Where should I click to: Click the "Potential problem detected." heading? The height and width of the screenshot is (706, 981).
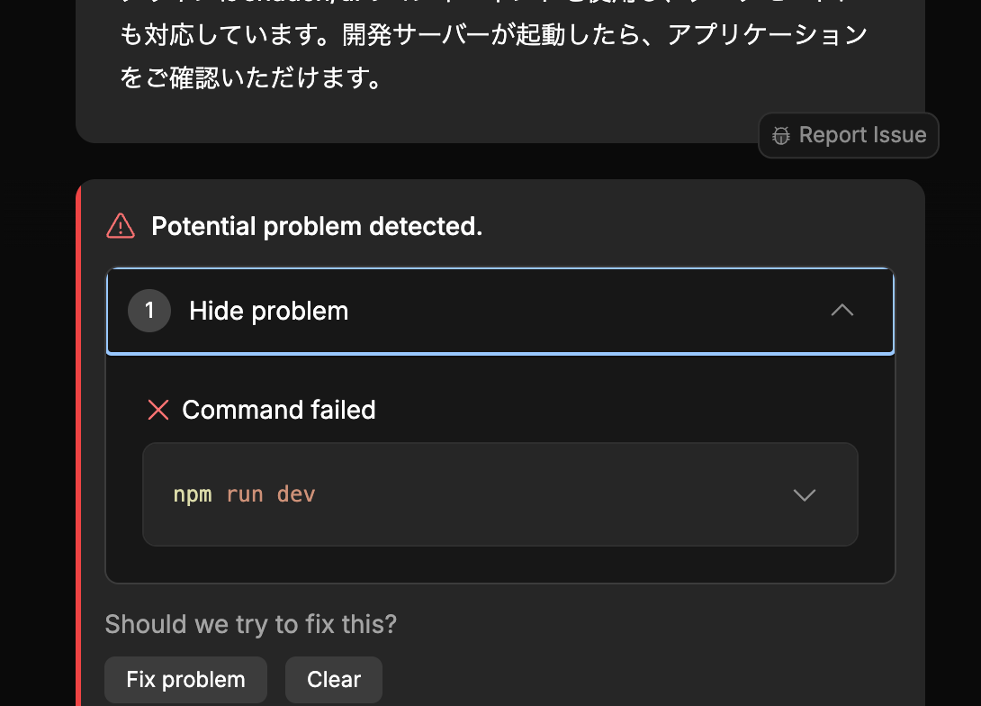click(317, 226)
